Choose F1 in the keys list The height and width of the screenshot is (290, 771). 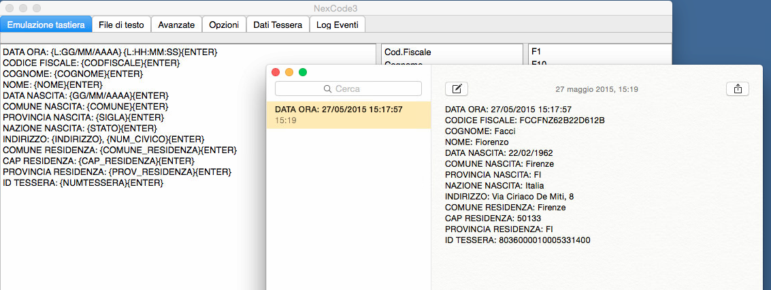pyautogui.click(x=536, y=52)
